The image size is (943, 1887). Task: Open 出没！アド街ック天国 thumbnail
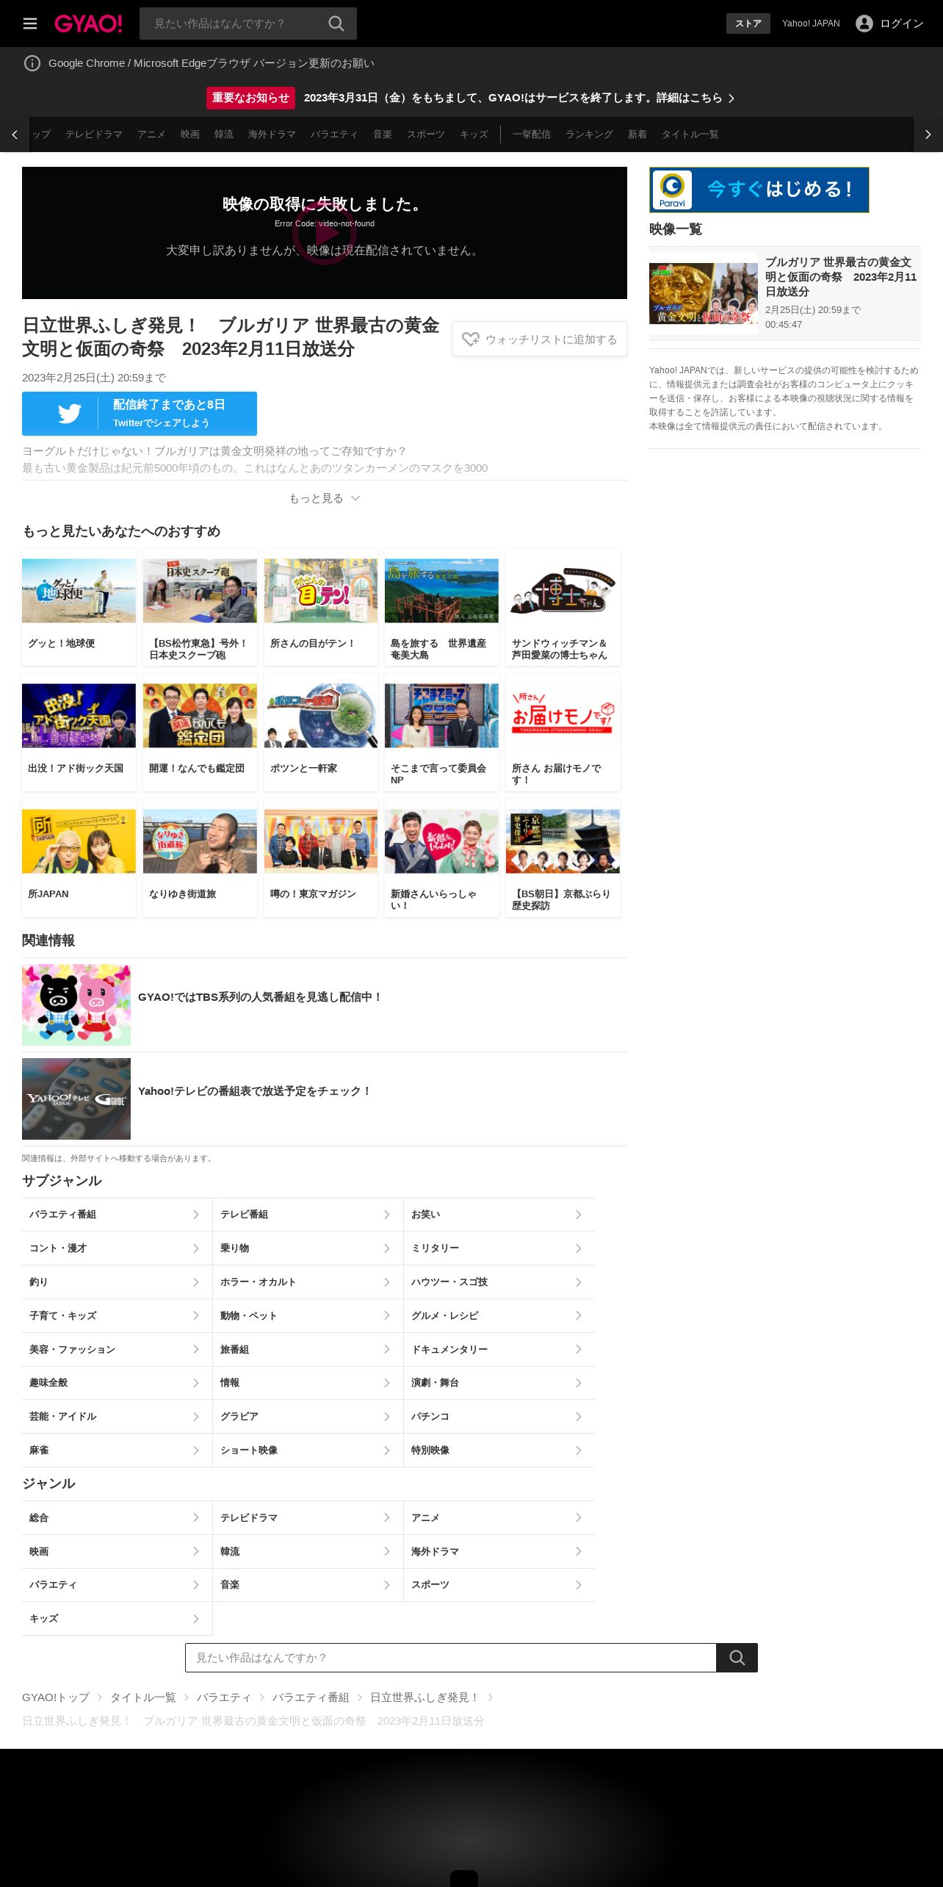click(x=79, y=716)
